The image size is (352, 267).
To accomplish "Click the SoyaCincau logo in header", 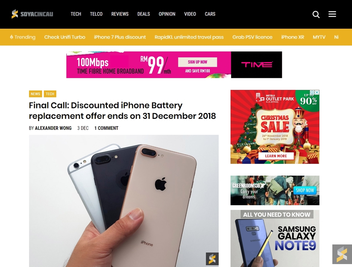I will pyautogui.click(x=32, y=14).
